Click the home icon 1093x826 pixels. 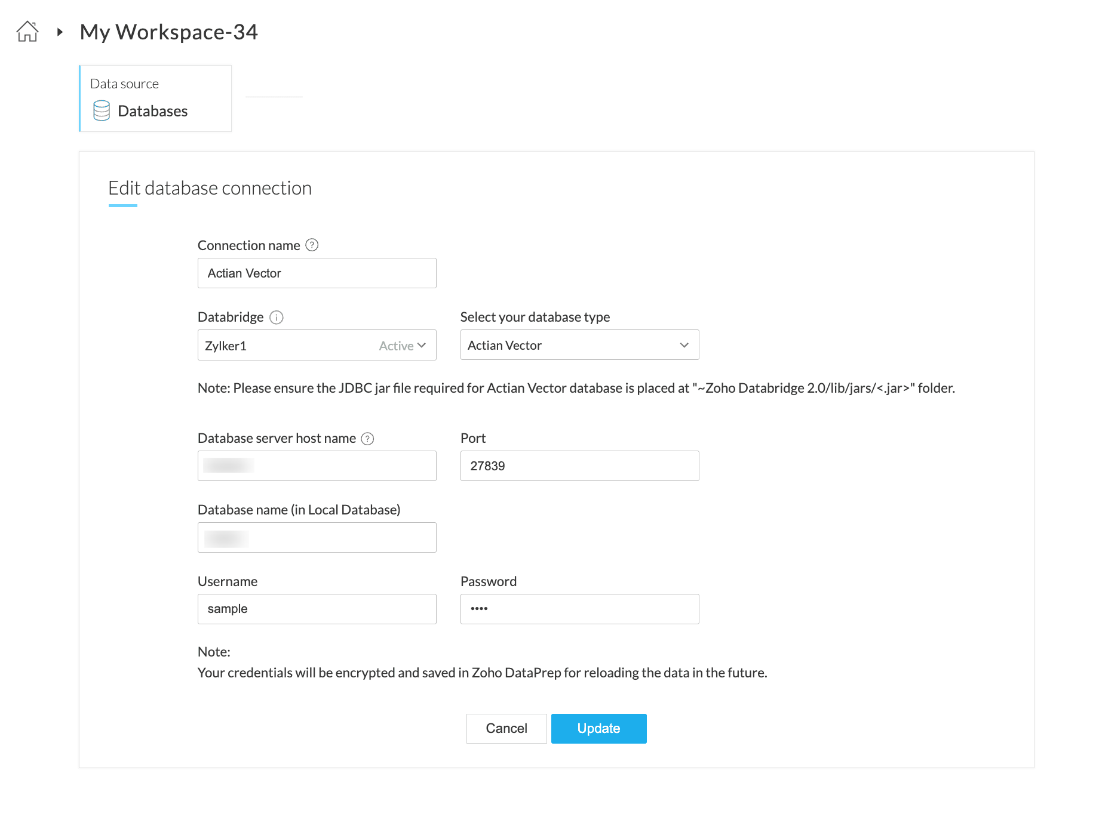pyautogui.click(x=27, y=32)
